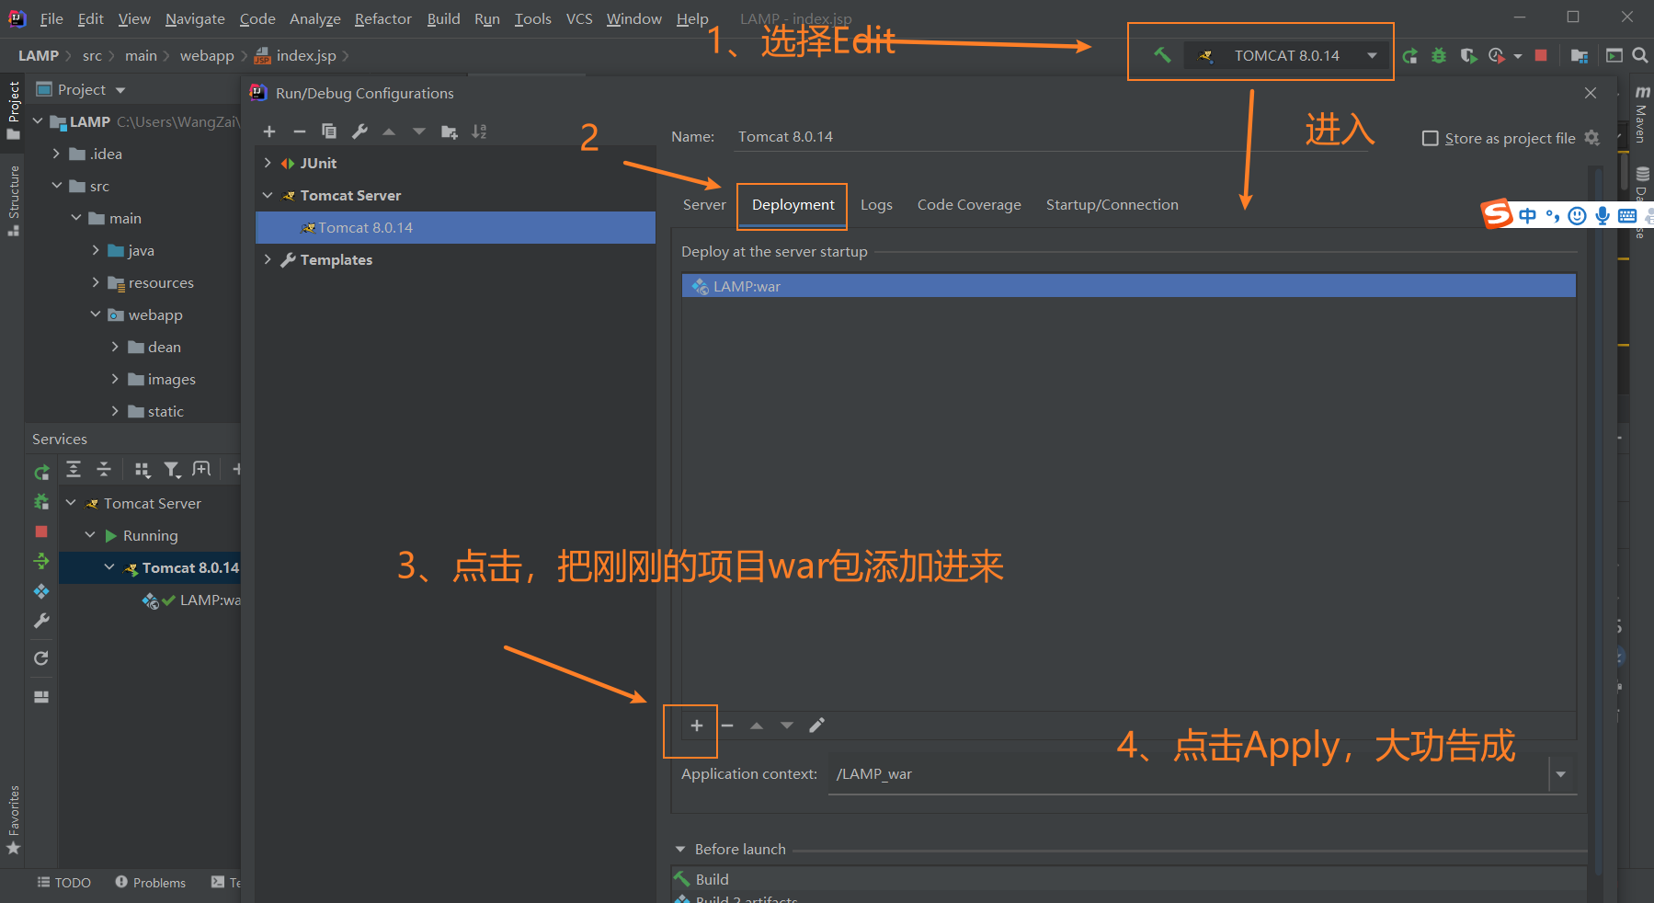Open Run with Coverage via shield-play icon
Viewport: 1654px width, 903px height.
(1468, 55)
